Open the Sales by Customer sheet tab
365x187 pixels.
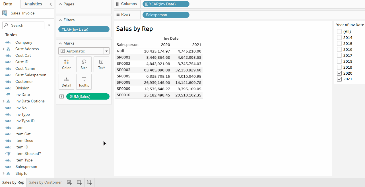[45, 182]
